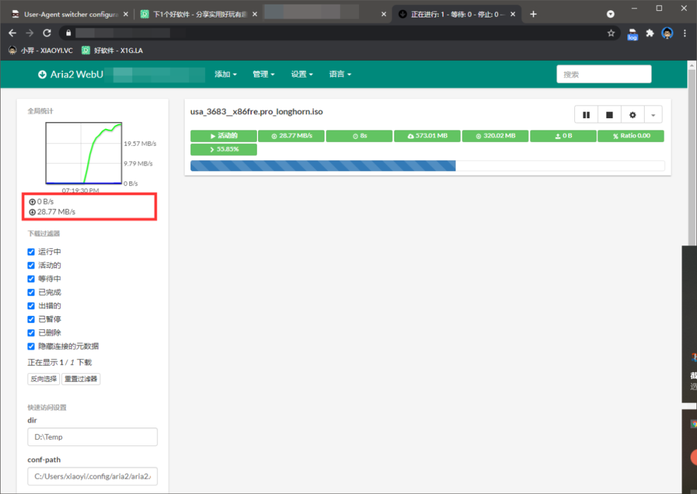Open the 语言 dropdown menu
Viewport: 697px width, 494px height.
point(340,74)
